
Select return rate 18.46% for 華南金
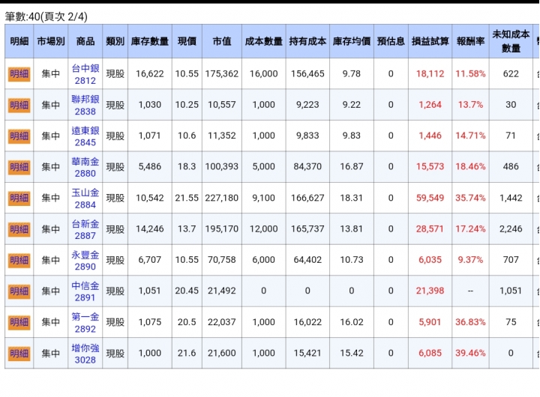point(470,167)
